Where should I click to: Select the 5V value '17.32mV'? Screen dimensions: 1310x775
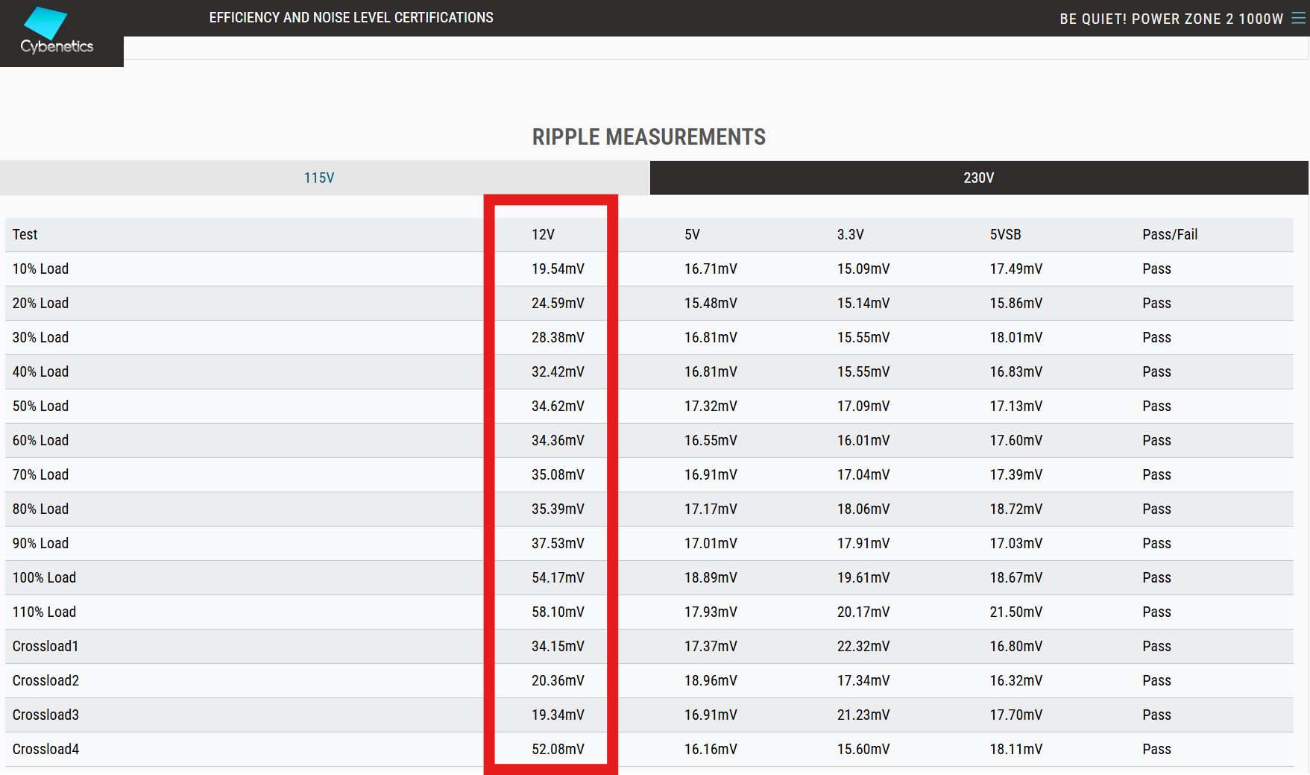click(711, 406)
